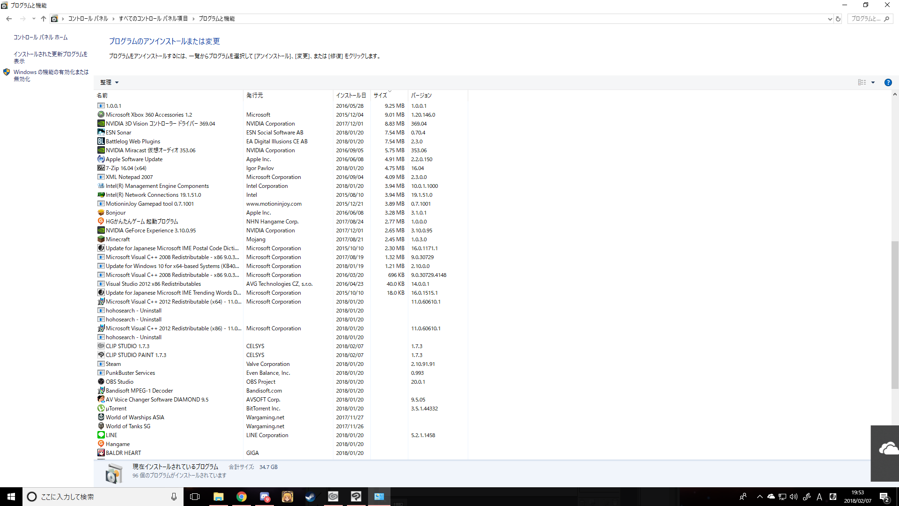
Task: Sort by the サイズ column header
Action: pos(380,95)
